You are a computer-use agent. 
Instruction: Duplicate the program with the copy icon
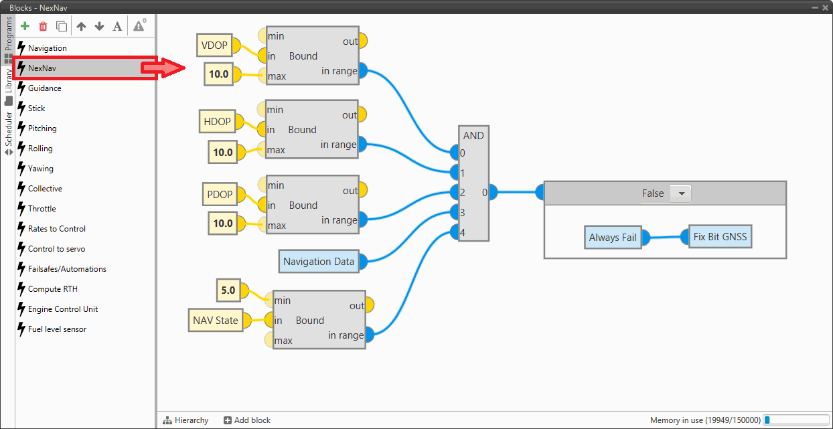point(62,27)
